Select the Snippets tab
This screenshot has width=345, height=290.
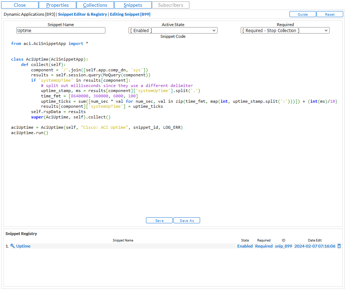[133, 5]
